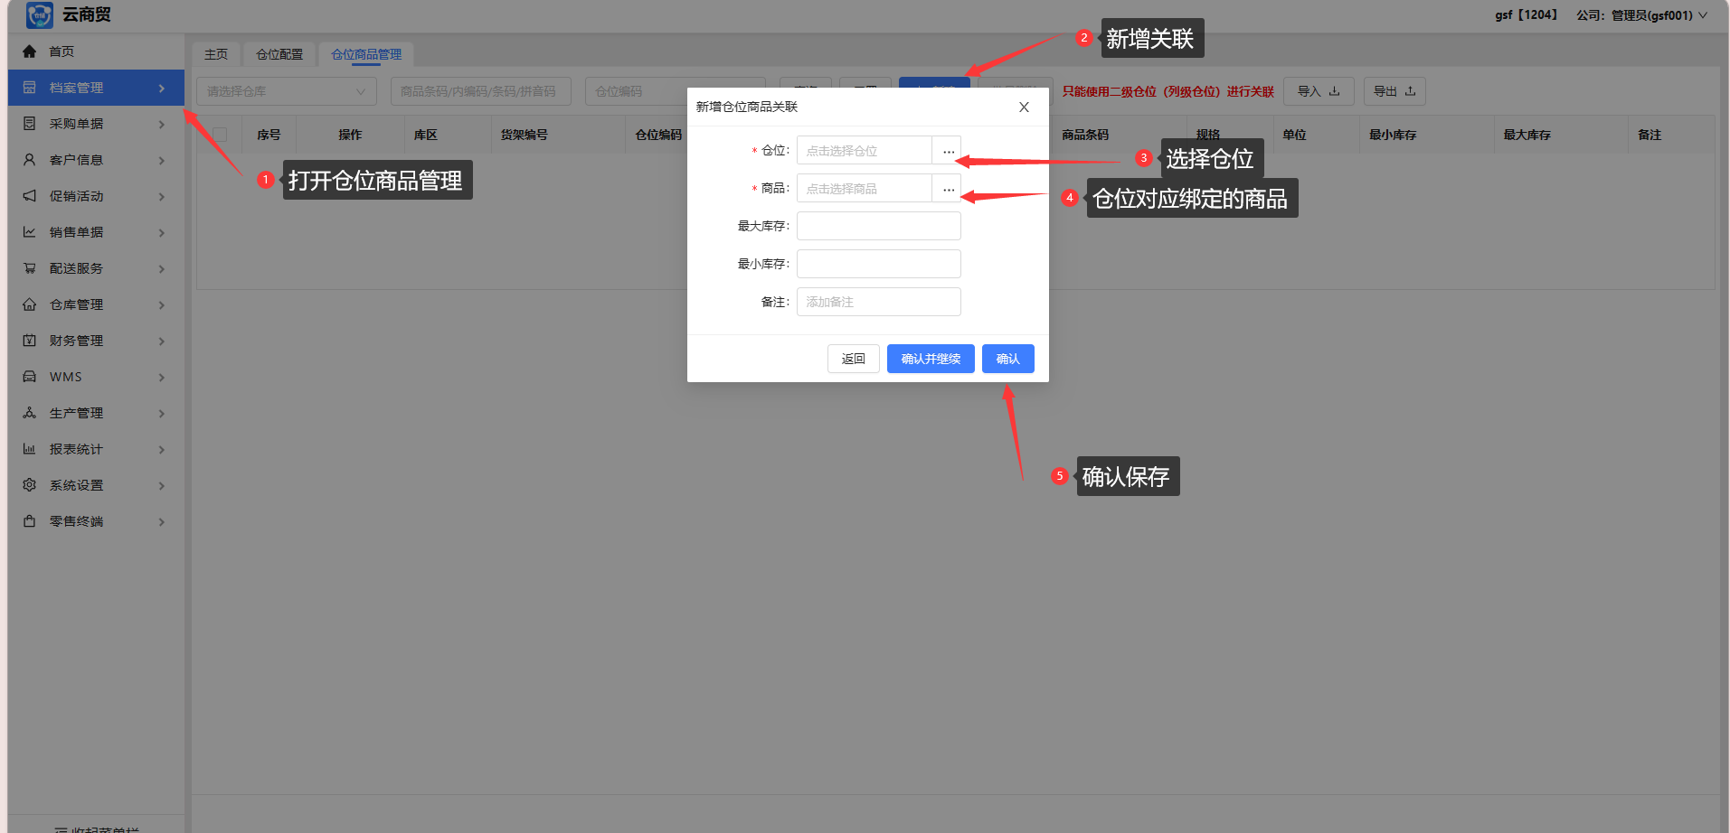1730x833 pixels.
Task: Click the 点击选择仓位 input field
Action: (865, 151)
